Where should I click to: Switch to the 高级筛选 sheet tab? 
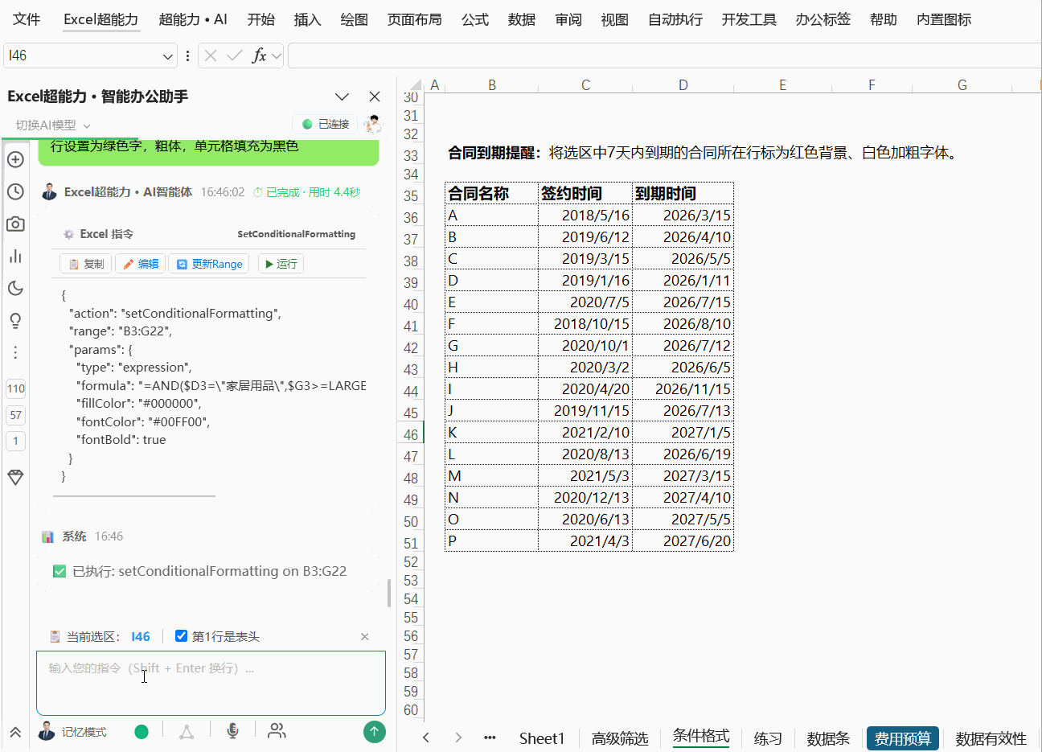pyautogui.click(x=620, y=738)
